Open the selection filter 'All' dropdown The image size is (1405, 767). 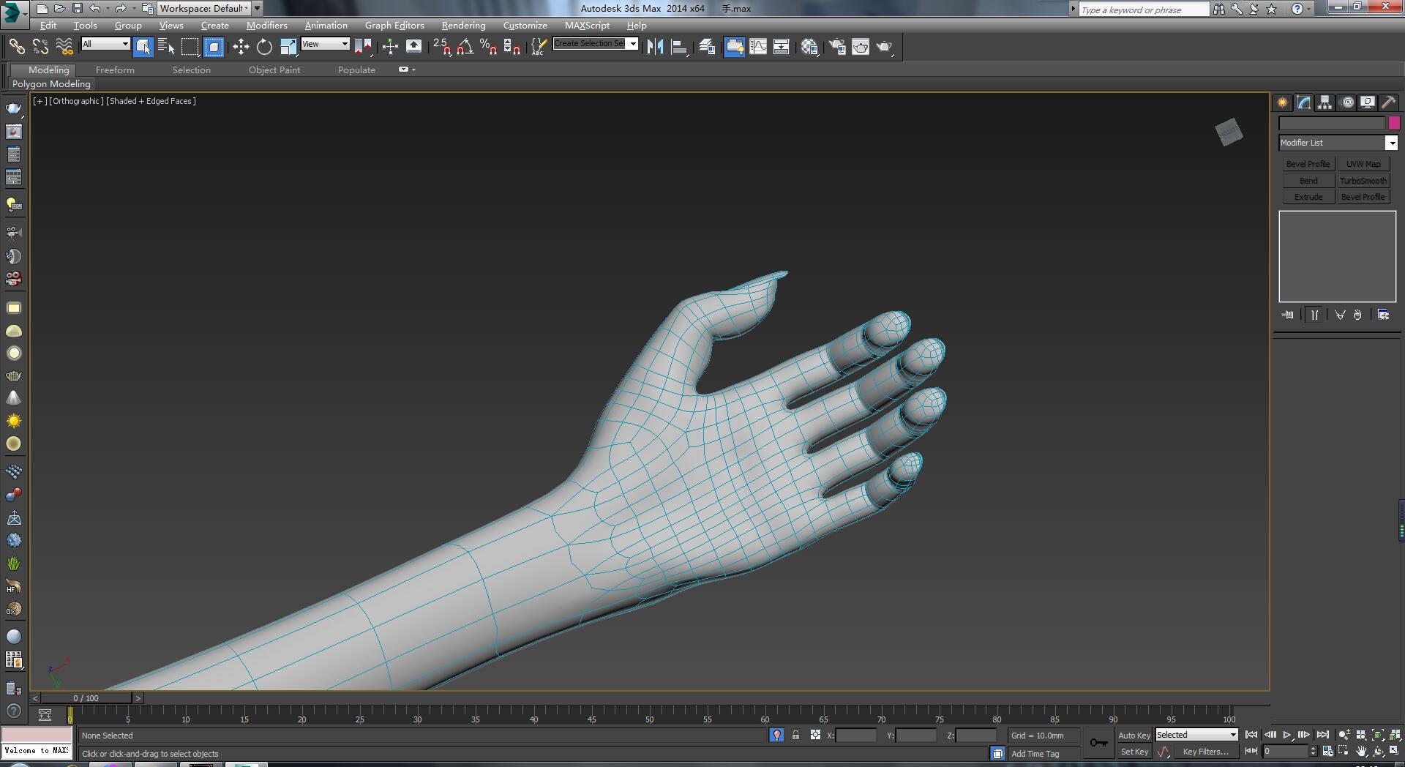[105, 44]
